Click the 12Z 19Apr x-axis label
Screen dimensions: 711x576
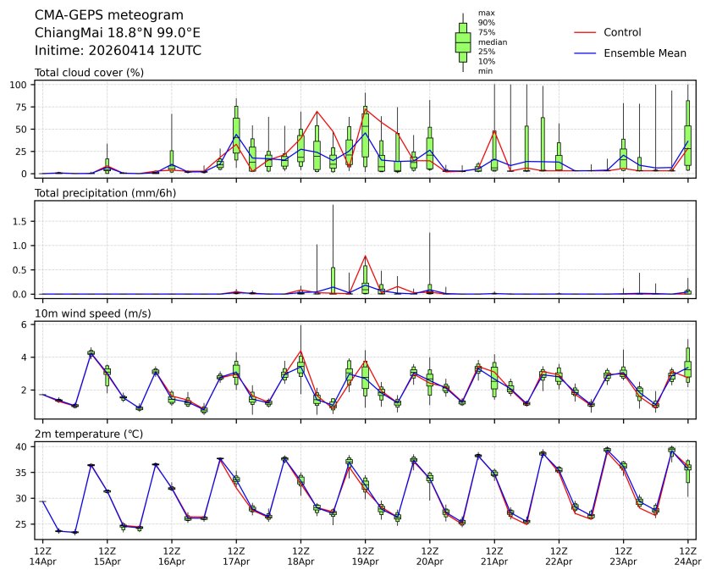point(365,555)
